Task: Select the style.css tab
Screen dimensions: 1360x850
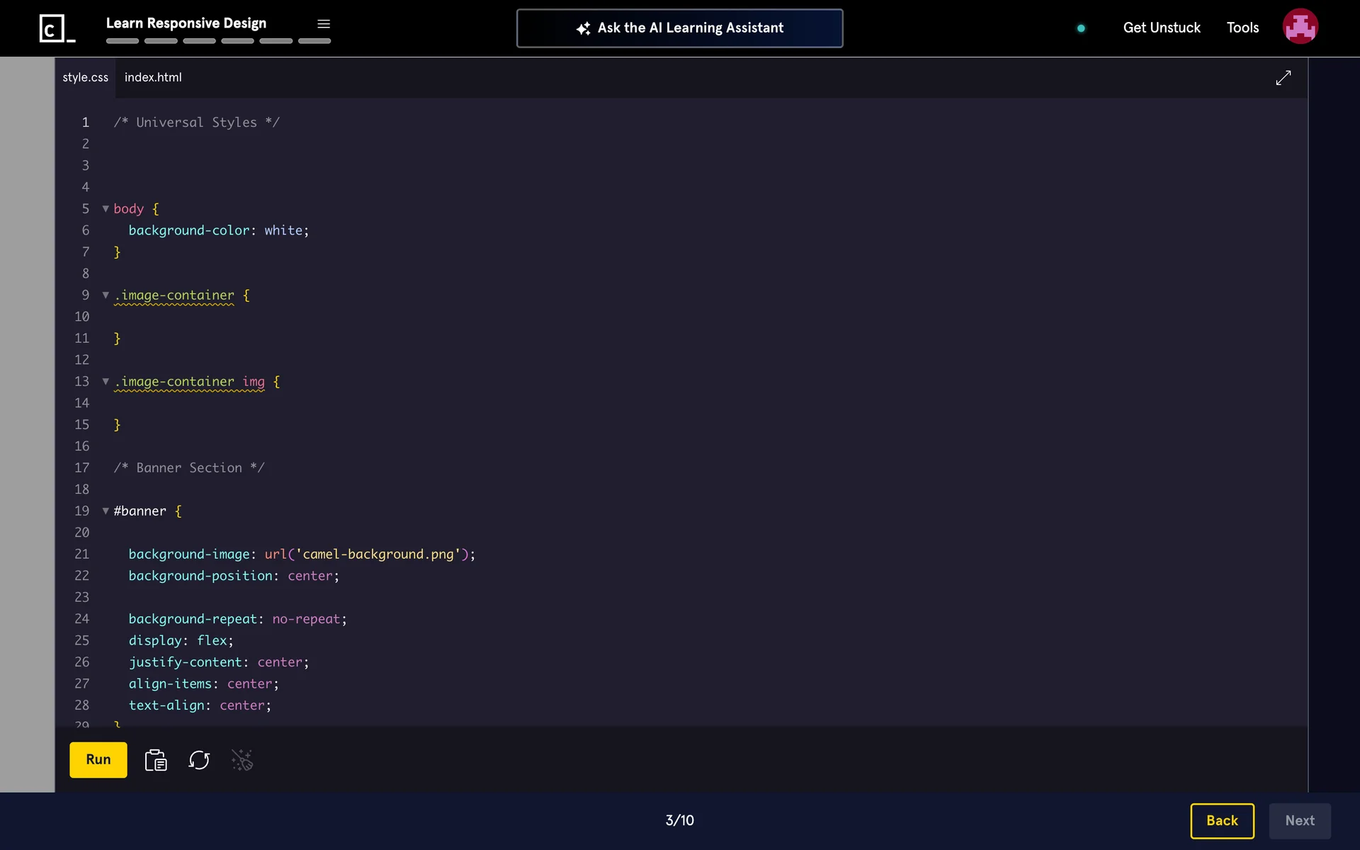Action: coord(85,77)
